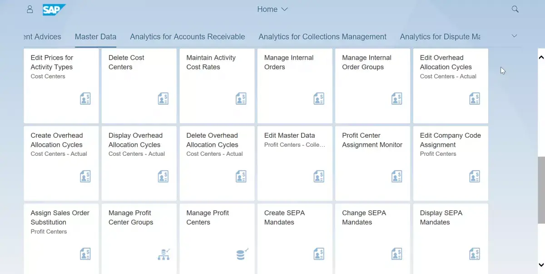Open Assign Sales Order Substitution title
The height and width of the screenshot is (274, 545).
pyautogui.click(x=60, y=217)
